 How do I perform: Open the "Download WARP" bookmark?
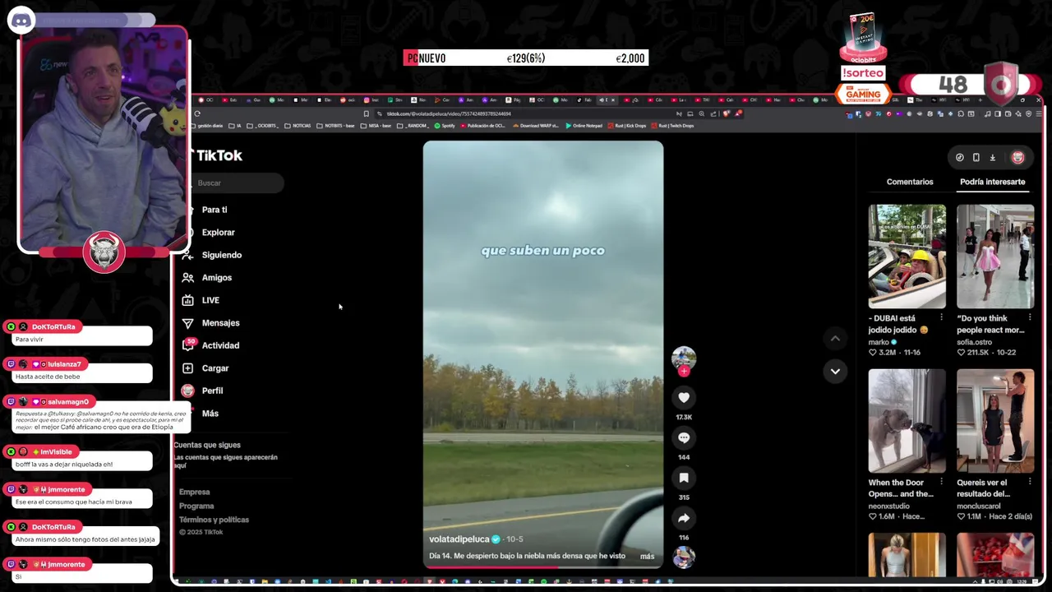tap(536, 126)
